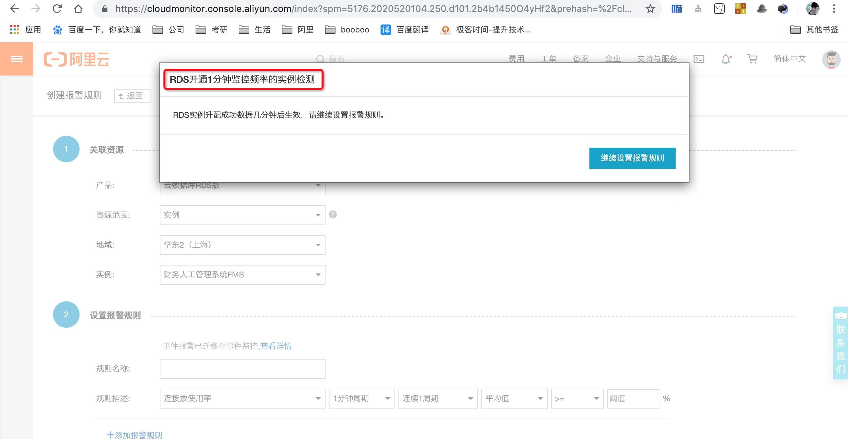This screenshot has width=848, height=439.
Task: Click the browser back arrow
Action: tap(15, 9)
